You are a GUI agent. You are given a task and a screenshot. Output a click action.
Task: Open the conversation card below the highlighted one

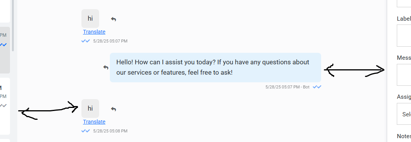click(5, 106)
